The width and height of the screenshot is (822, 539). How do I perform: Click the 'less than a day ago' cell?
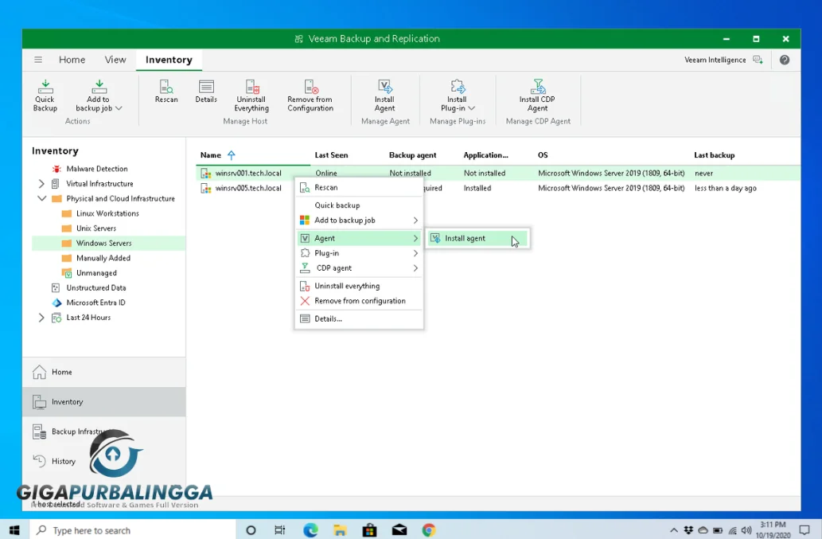pyautogui.click(x=726, y=188)
